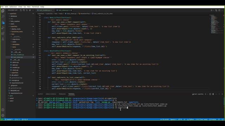Open the Explorer view in activity bar
225x126 pixels.
pos(3,11)
